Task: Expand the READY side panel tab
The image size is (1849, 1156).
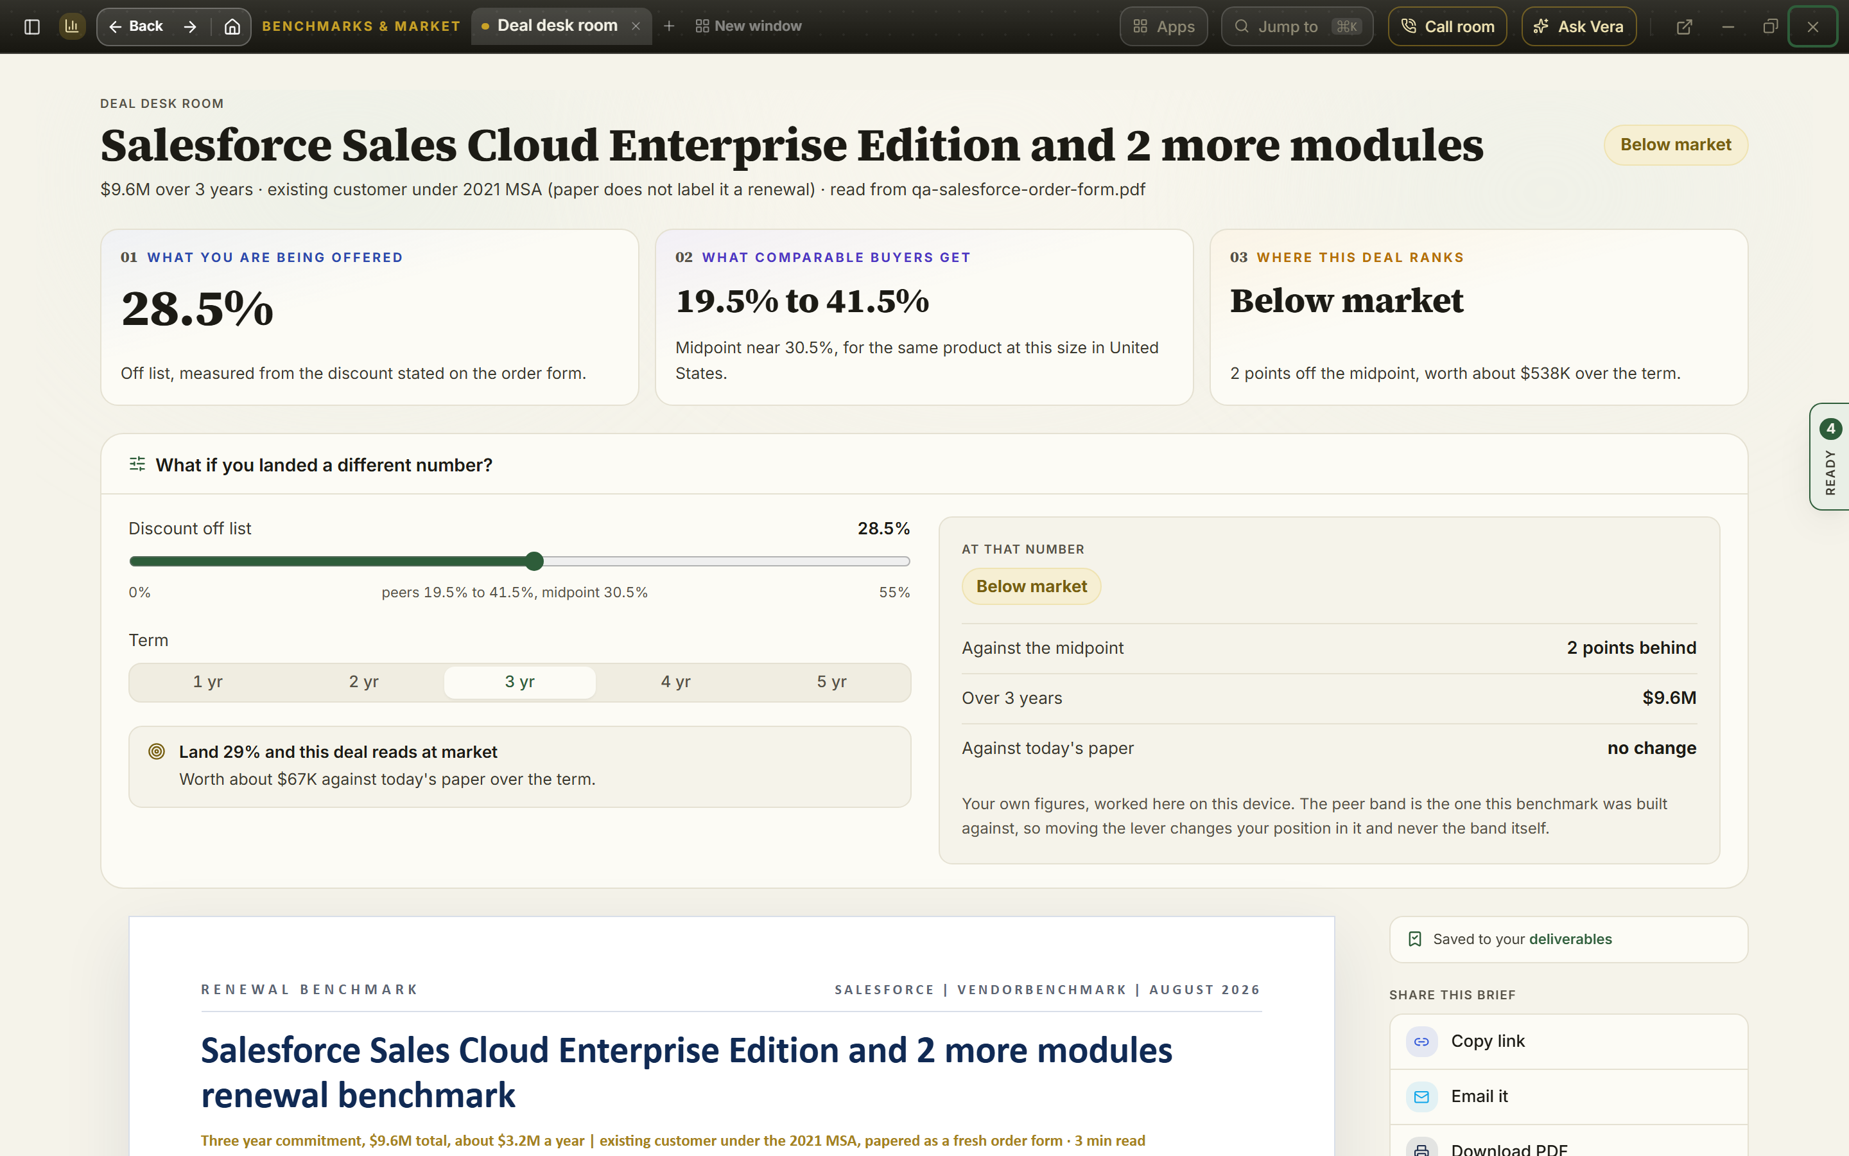Action: (x=1829, y=457)
